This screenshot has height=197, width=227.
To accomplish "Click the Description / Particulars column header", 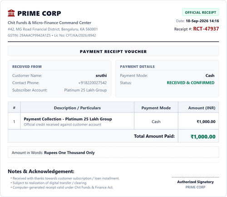I will pos(77,108).
